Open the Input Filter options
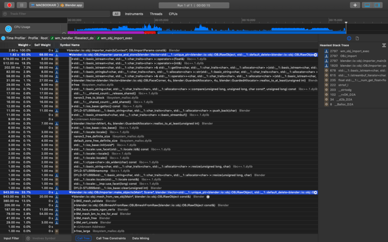 (x=11, y=238)
